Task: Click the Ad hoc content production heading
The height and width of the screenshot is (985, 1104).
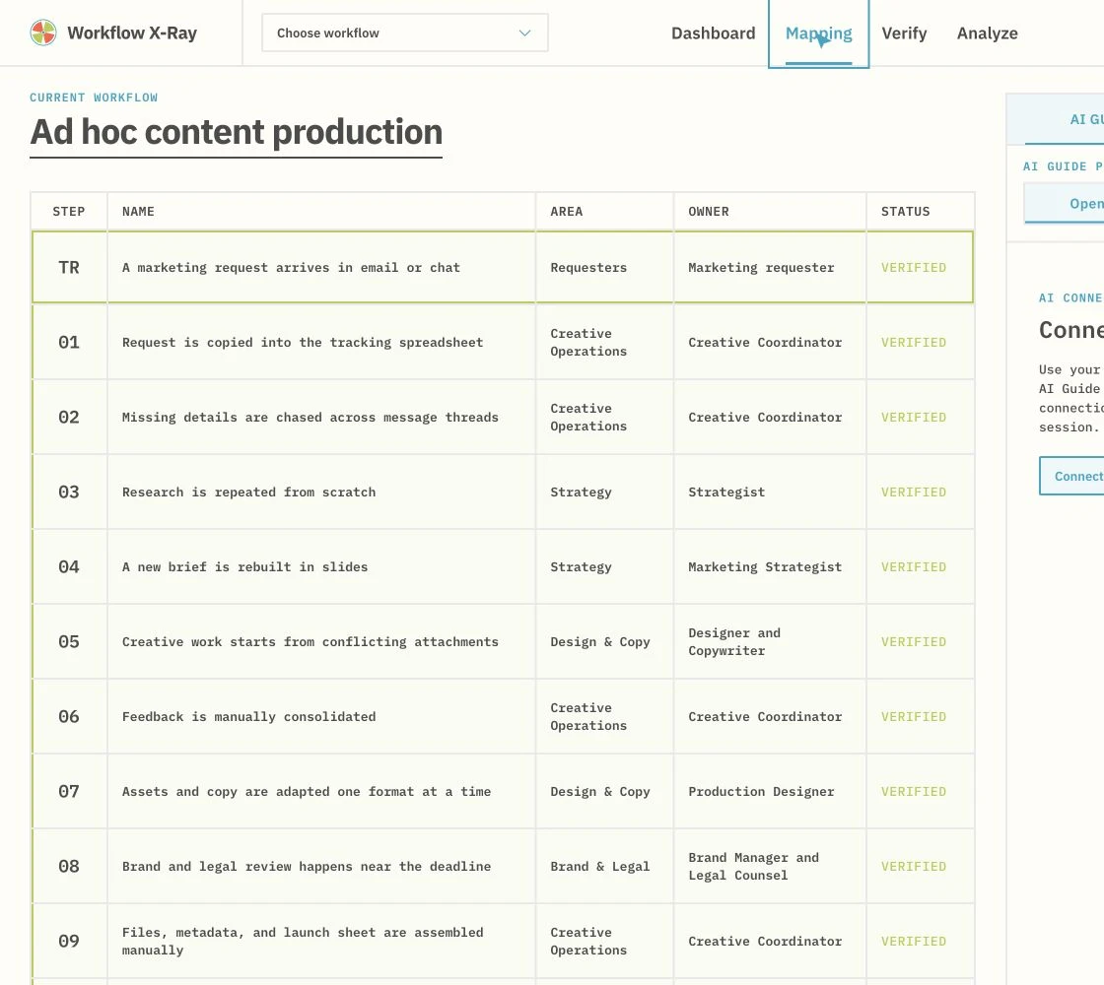Action: (236, 132)
